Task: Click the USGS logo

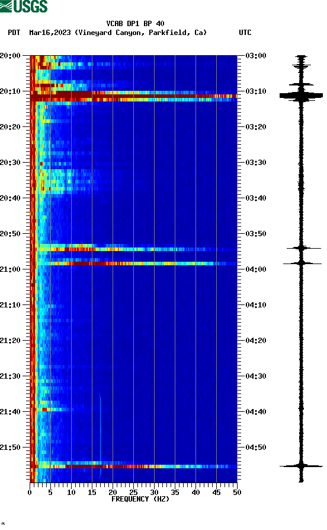Action: [x=24, y=6]
